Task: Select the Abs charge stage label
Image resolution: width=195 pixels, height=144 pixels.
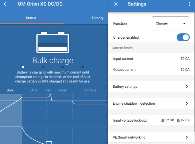Action: coord(34,90)
